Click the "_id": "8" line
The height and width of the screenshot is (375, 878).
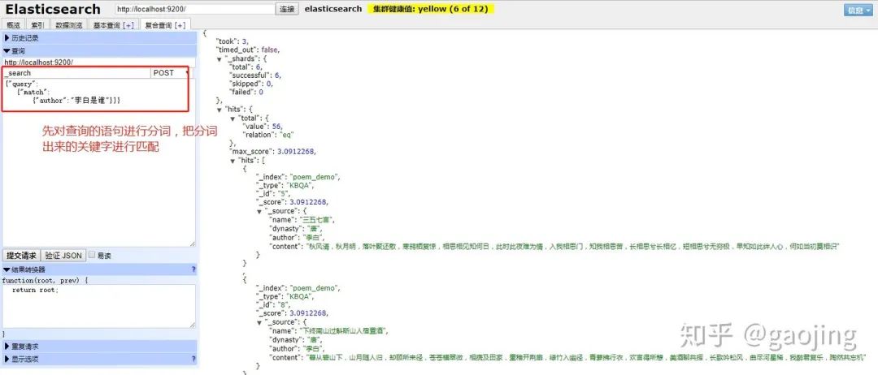[x=272, y=305]
